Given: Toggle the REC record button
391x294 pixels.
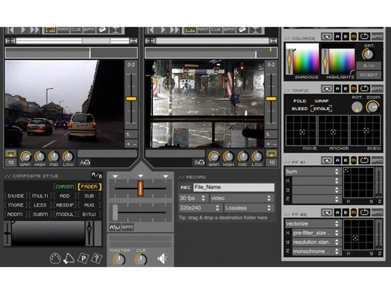Looking at the screenshot, I should pos(185,188).
